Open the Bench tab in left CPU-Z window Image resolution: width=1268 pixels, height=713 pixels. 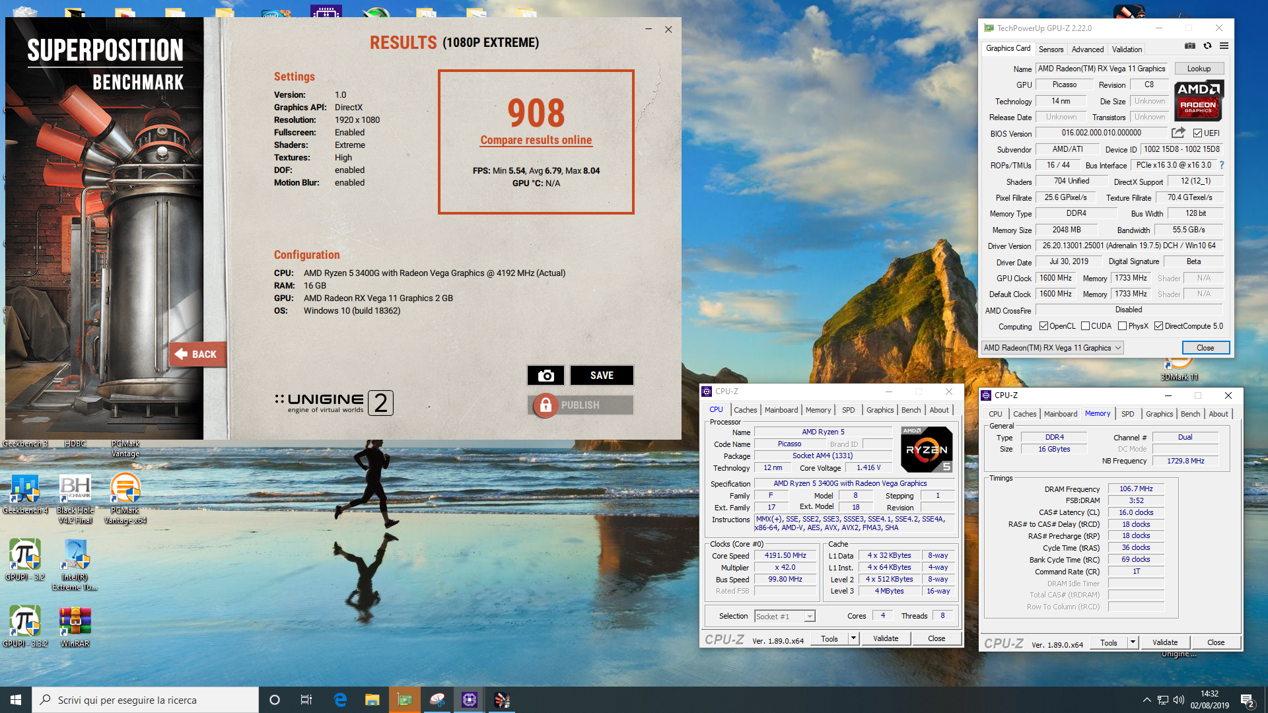coord(911,410)
